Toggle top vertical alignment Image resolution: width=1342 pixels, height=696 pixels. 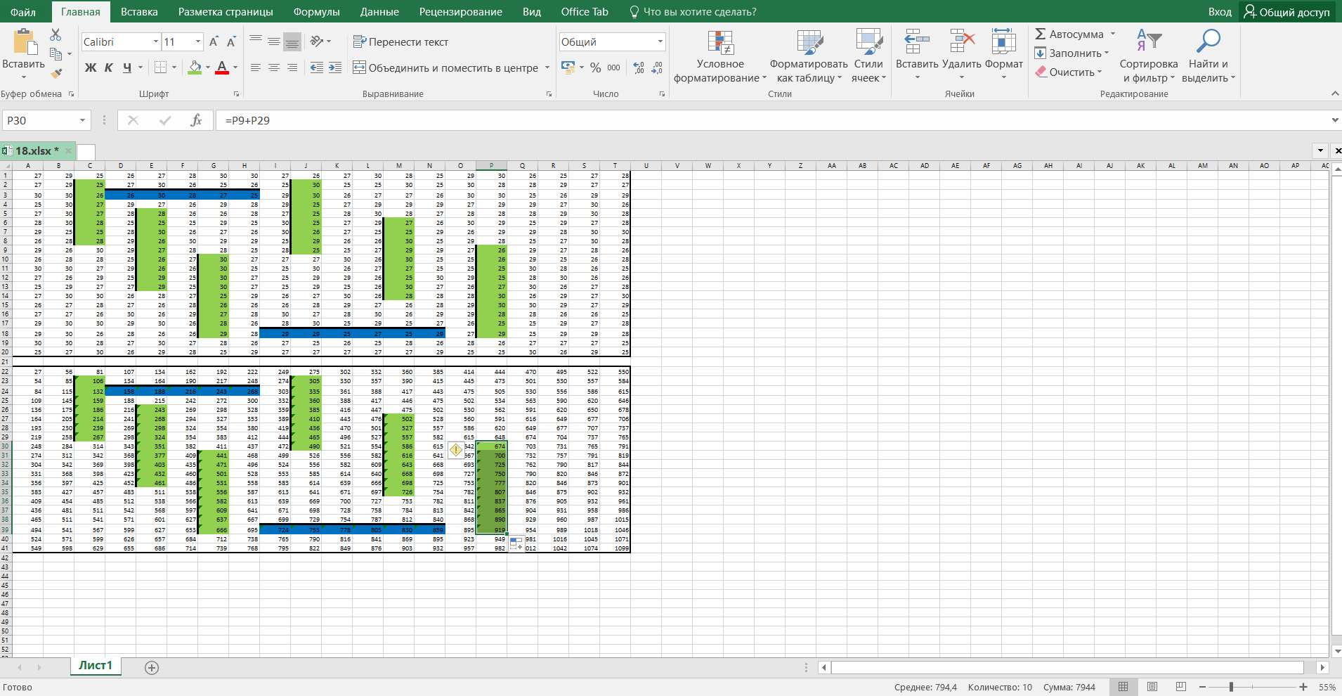pyautogui.click(x=256, y=41)
